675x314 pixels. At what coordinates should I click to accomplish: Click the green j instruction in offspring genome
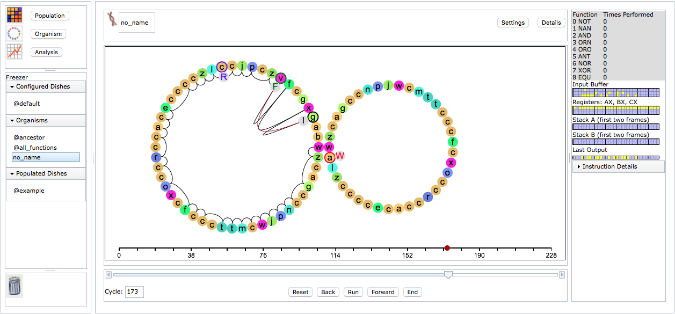click(x=388, y=85)
